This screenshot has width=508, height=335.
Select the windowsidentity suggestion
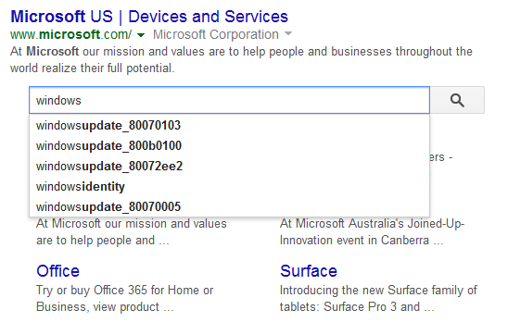pyautogui.click(x=229, y=187)
